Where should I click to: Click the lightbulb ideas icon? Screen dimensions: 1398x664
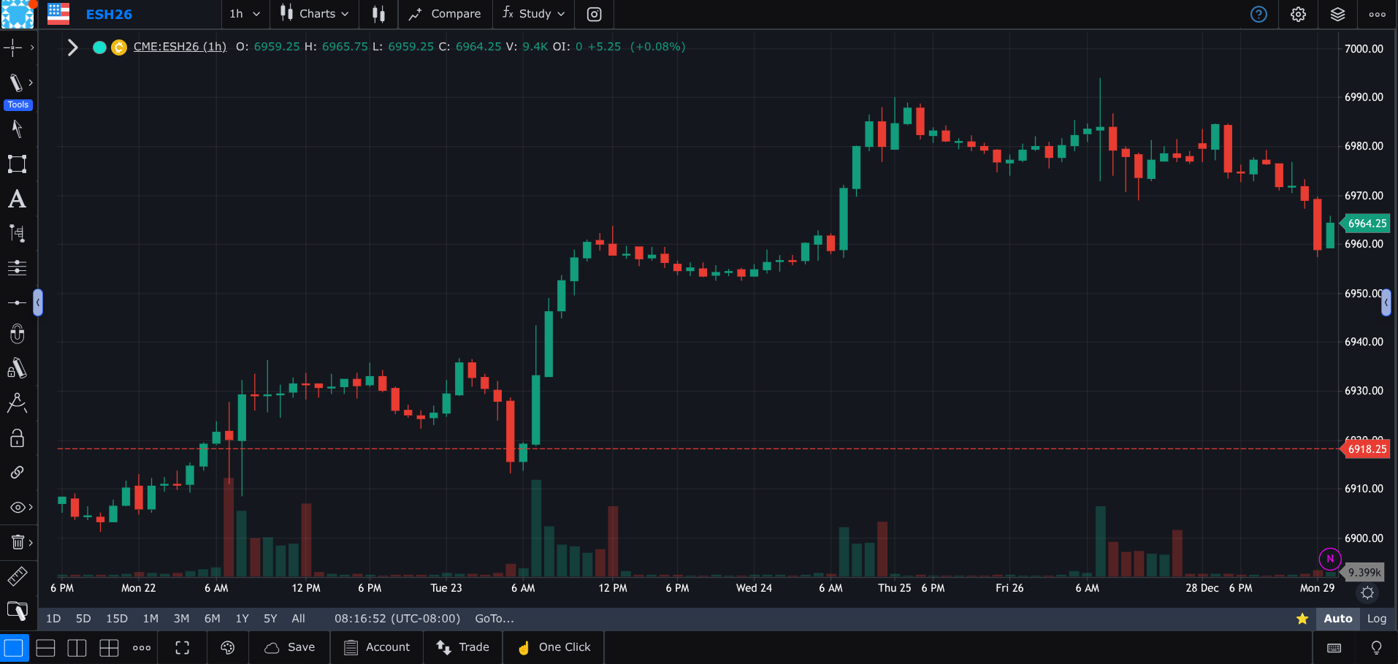coord(1377,648)
